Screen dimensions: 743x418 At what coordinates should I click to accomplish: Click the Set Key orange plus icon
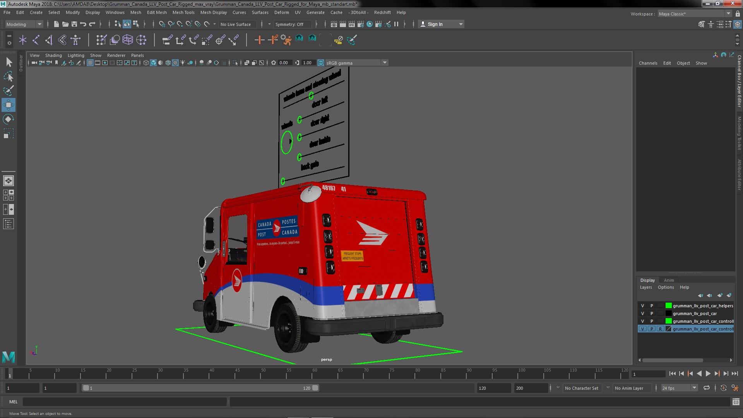click(x=259, y=40)
